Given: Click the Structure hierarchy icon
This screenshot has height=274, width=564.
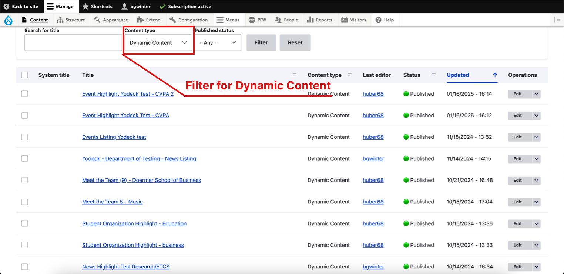Looking at the screenshot, I should (60, 20).
